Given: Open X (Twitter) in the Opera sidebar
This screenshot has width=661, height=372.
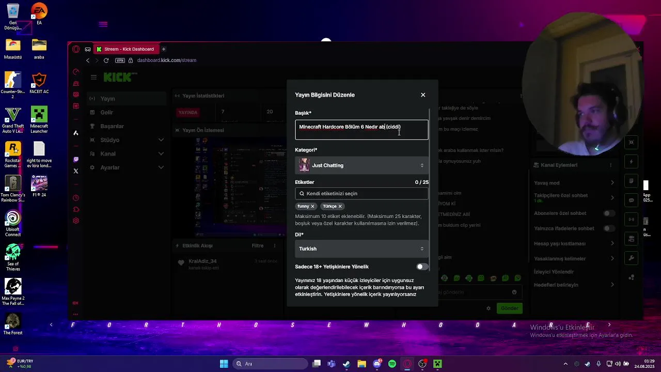Looking at the screenshot, I should point(76,171).
